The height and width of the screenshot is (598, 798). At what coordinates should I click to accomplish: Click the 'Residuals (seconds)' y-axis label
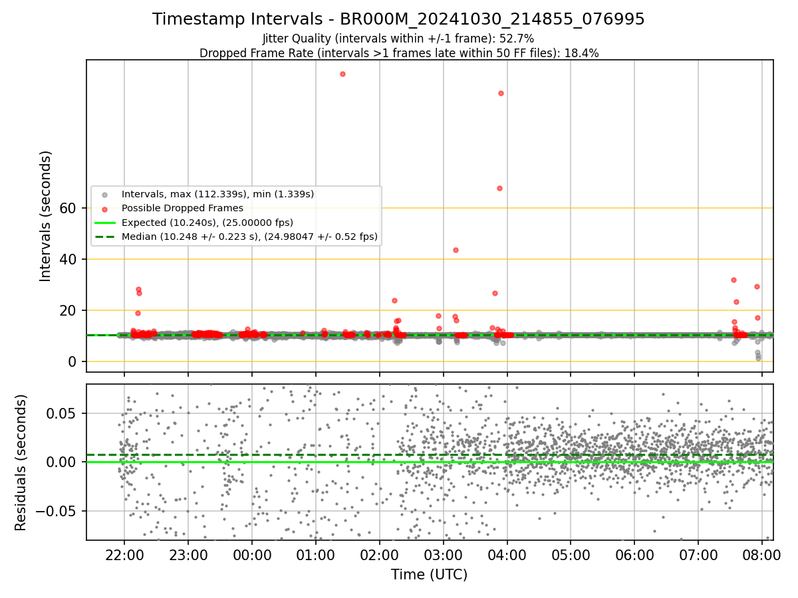21,462
